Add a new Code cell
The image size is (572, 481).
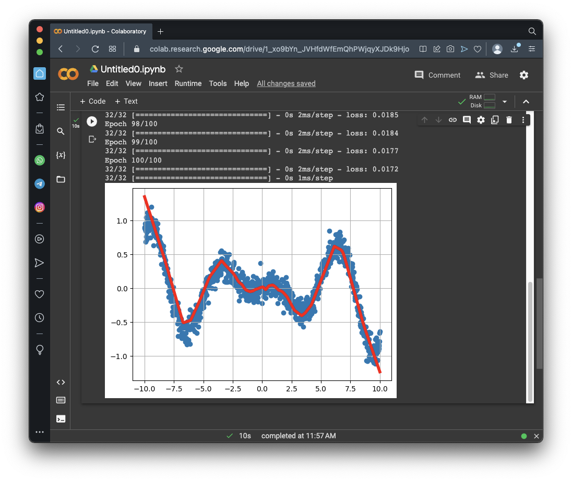tap(92, 102)
